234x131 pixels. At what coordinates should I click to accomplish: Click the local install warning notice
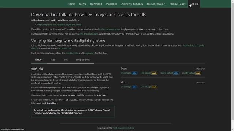[x=73, y=112]
